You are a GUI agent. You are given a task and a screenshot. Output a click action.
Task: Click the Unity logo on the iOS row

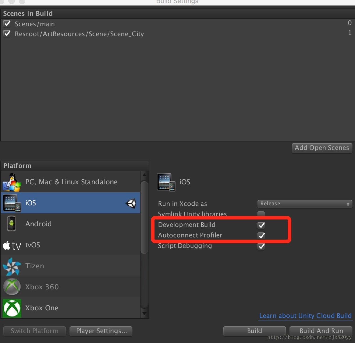tap(131, 203)
